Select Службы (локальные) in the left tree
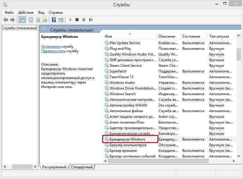 (x=19, y=28)
